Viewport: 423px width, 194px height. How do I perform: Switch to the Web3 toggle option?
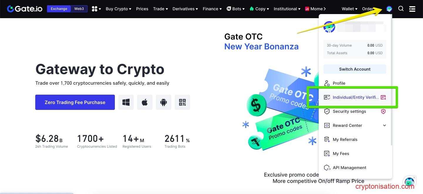click(x=79, y=9)
